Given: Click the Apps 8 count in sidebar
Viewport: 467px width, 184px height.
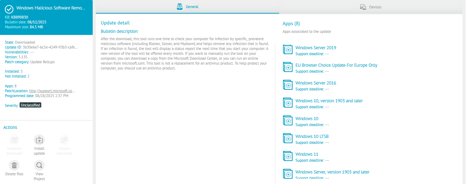Looking at the screenshot, I should point(10,86).
